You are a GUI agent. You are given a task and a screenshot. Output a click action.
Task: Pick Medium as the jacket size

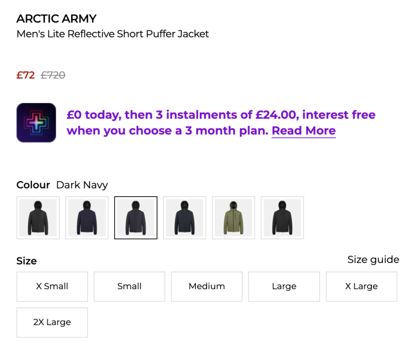(207, 287)
